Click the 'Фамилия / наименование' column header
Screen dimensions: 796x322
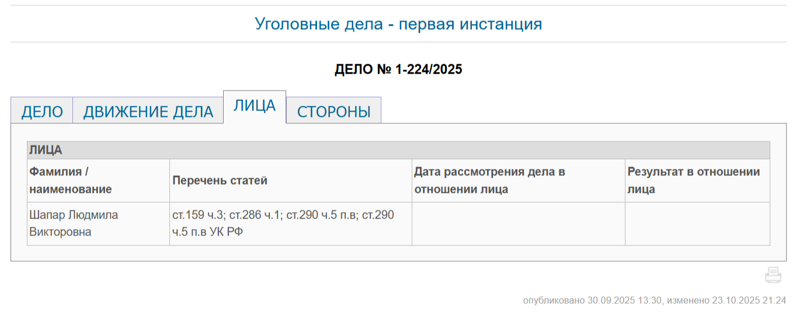pos(70,181)
